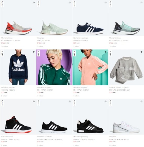Image resolution: width=144 pixels, height=147 pixels.
Task: Toggle favorite heart on Hoops 2.0 Mid Shoes
Action: (34, 101)
